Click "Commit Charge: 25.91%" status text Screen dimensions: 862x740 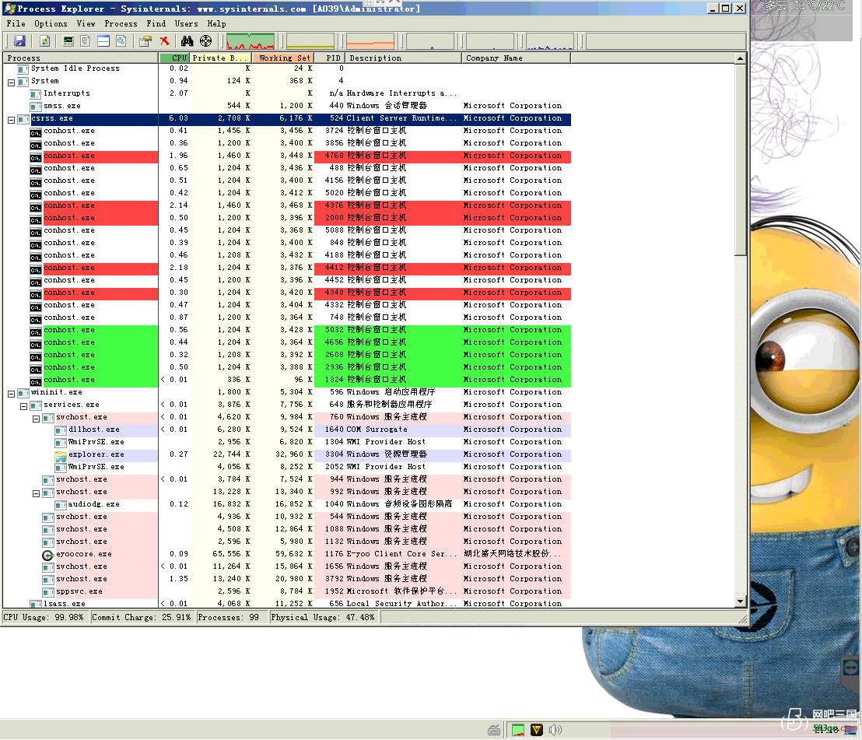pos(142,617)
